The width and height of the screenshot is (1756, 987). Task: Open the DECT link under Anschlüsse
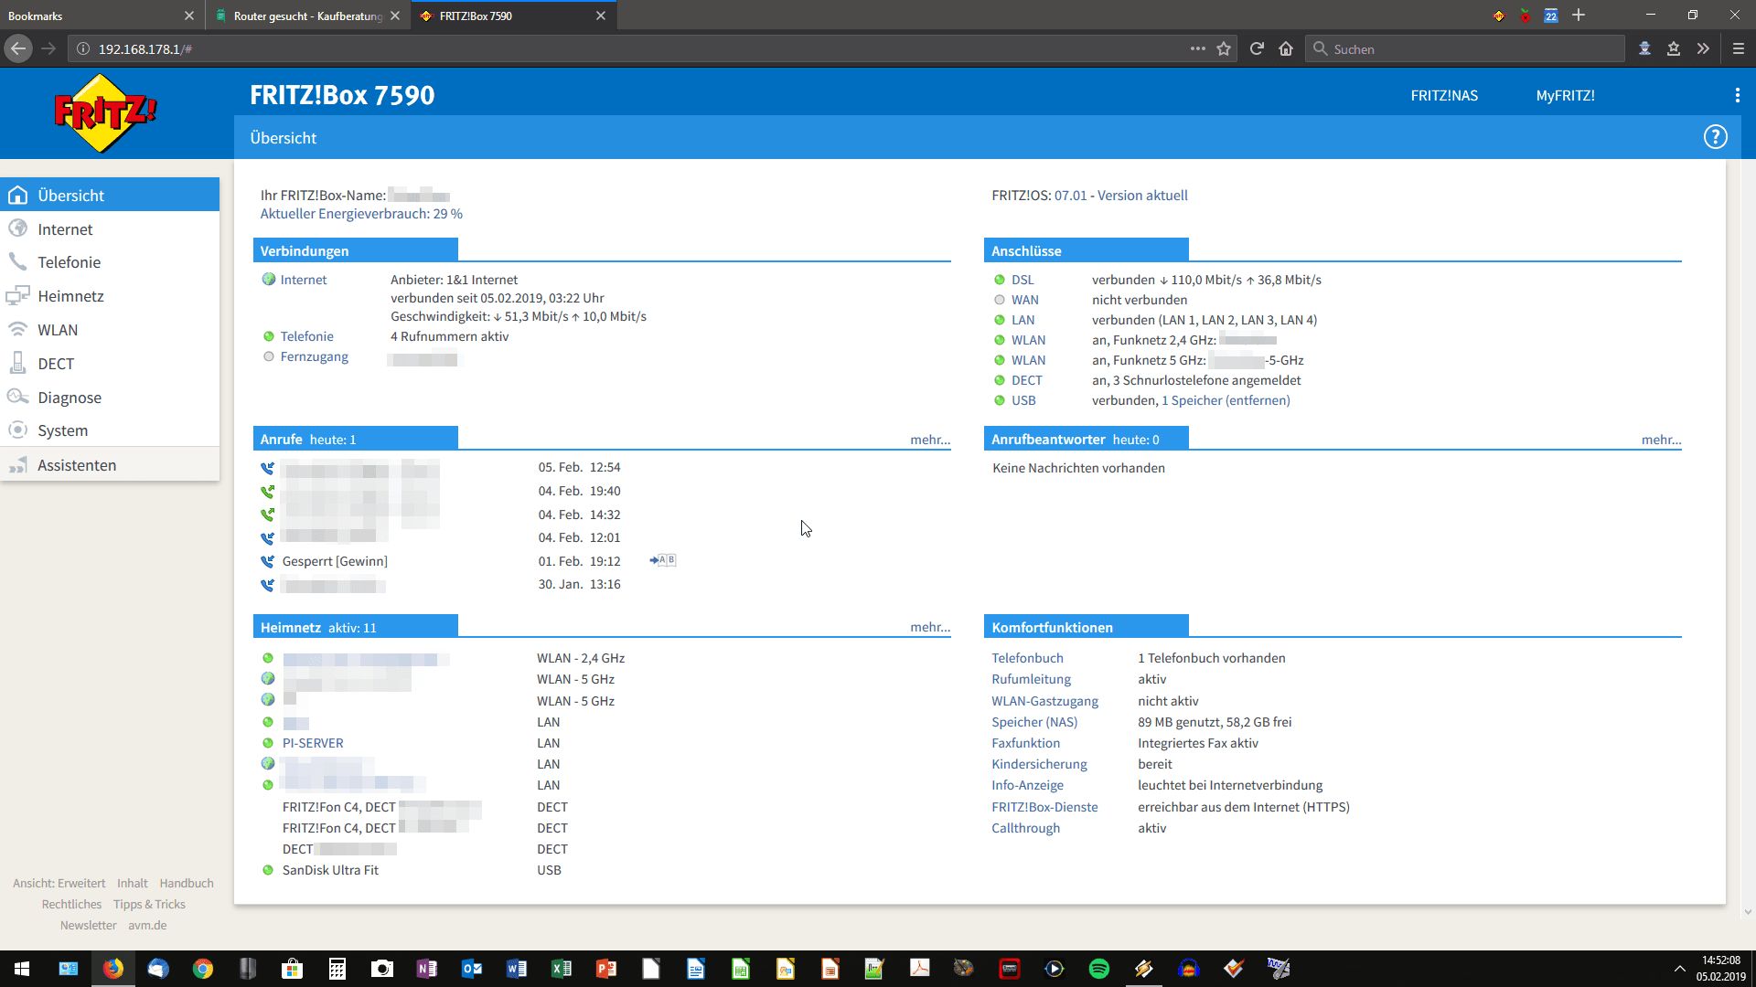tap(1026, 380)
